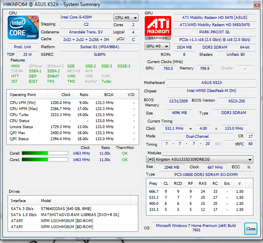Click the Prod. Unit button
Screen dimensions: 263x243
22,47
